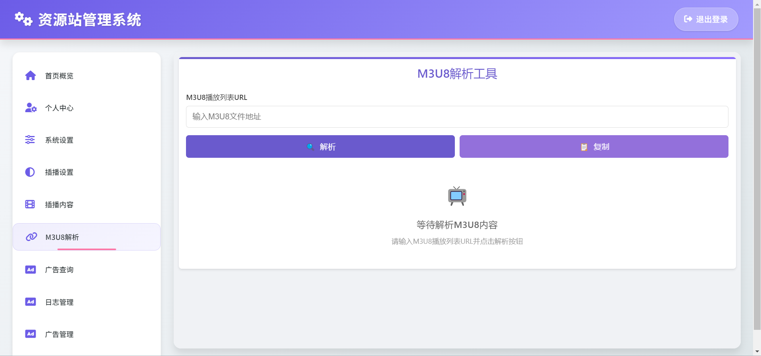
Task: Click the 资源站管理系统 site title
Action: 90,19
